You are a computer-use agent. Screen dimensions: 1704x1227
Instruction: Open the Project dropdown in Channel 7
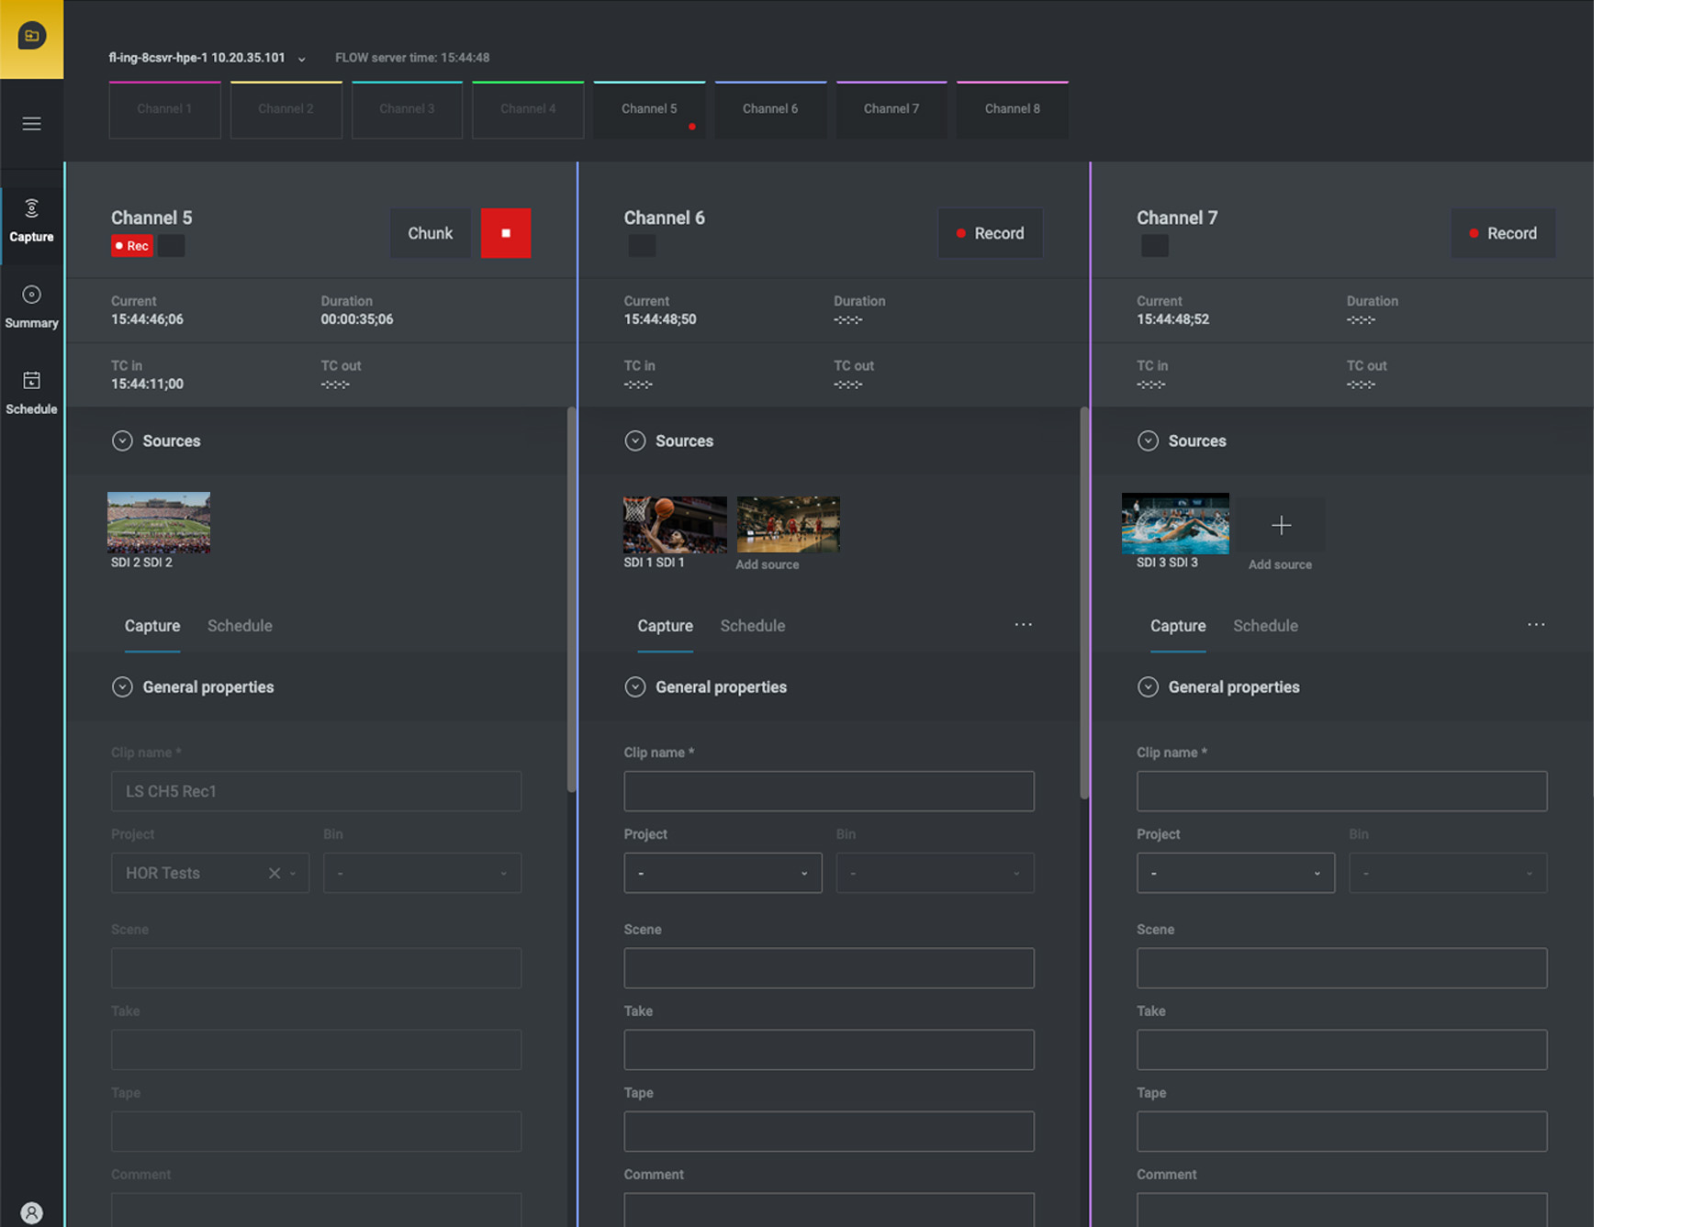point(1235,873)
